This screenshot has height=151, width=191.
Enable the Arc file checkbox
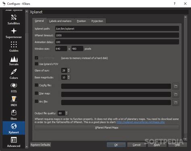[36, 101]
